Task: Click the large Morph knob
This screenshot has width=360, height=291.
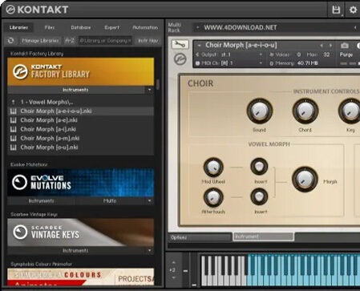Action: 305,180
